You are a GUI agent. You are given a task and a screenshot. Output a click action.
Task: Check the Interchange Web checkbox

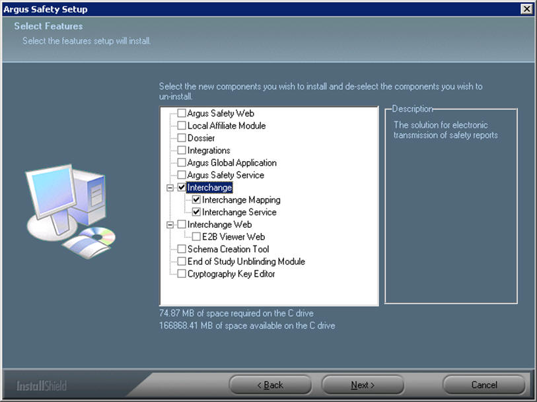click(x=182, y=224)
